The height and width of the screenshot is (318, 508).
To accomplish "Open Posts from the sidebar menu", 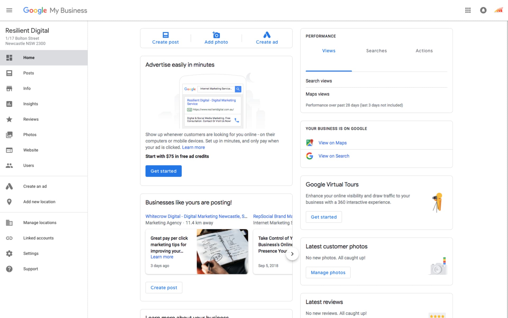I will point(44,73).
